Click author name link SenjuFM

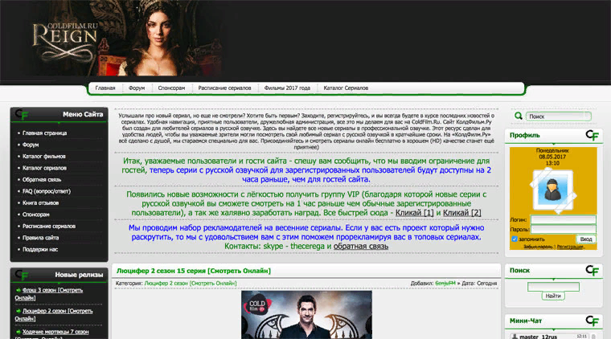[445, 284]
